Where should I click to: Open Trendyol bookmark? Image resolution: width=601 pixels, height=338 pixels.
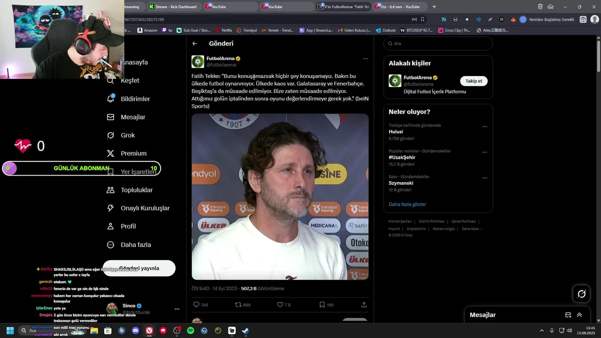pos(247,31)
